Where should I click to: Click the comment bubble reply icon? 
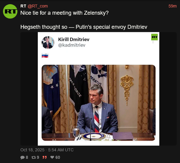pos(22,157)
